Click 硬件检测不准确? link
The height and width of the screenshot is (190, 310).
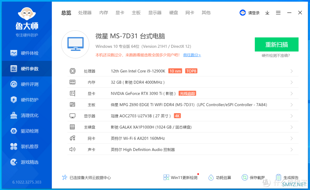[276, 56]
